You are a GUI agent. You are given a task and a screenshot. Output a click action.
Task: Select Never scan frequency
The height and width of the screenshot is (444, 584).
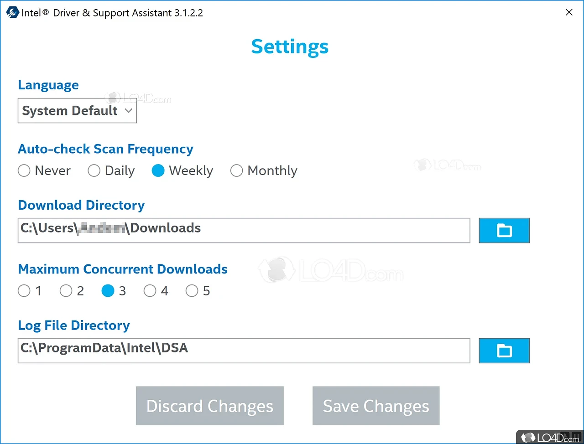click(x=24, y=170)
